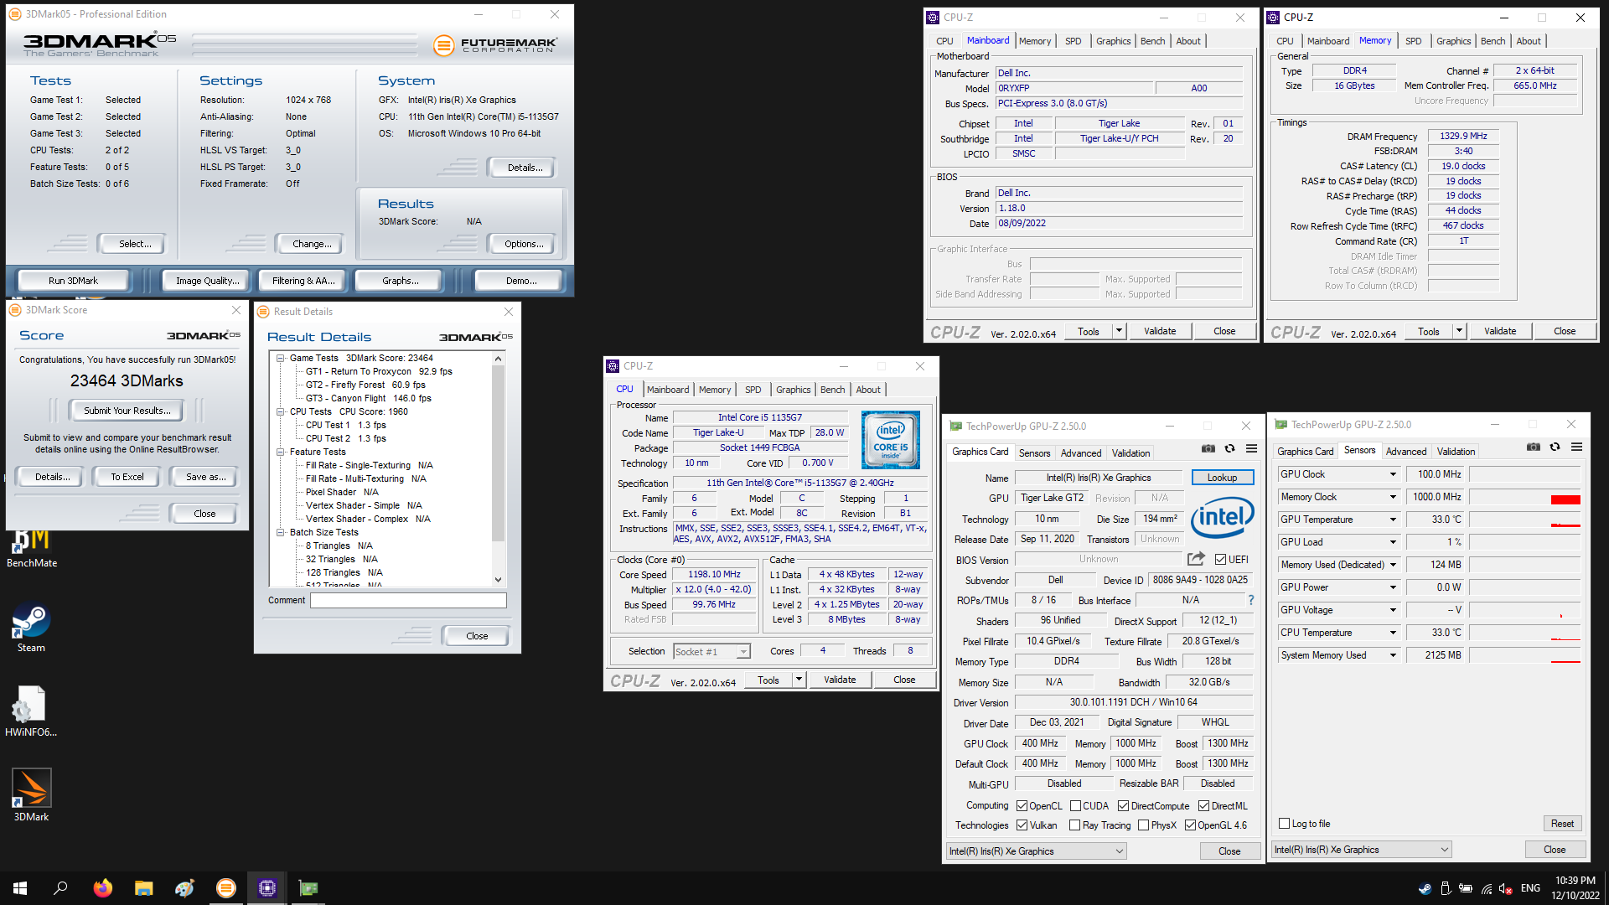Click the screenshot camera icon in the GPU-Z Graphics Card window
Viewport: 1609px width, 905px height.
pos(1208,448)
